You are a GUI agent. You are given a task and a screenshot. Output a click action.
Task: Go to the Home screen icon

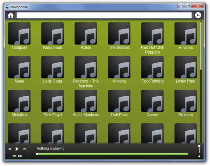[x=10, y=15]
